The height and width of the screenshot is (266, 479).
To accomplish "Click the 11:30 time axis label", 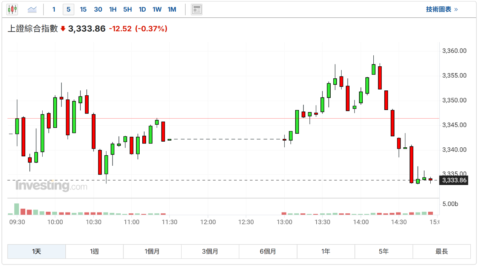I will 169,222.
